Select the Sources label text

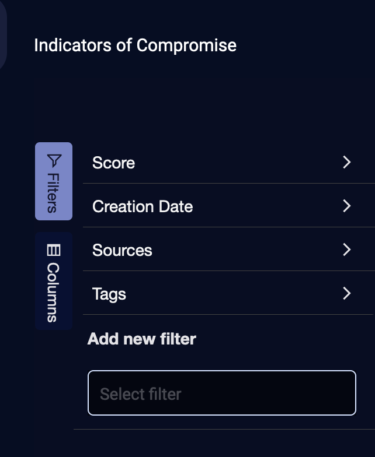pos(122,250)
